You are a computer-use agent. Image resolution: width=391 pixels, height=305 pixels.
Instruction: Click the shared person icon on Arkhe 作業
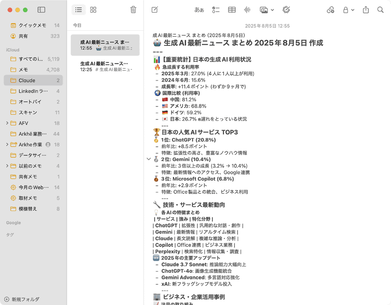pos(48,144)
